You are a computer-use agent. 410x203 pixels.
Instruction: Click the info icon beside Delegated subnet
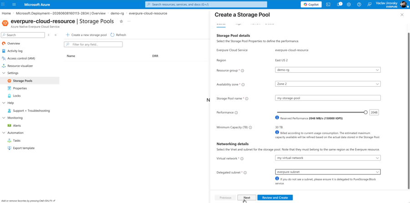click(245, 173)
